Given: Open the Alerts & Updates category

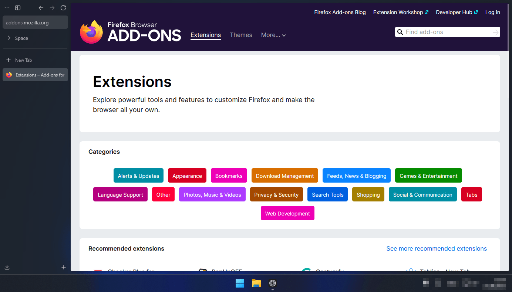Looking at the screenshot, I should 138,176.
